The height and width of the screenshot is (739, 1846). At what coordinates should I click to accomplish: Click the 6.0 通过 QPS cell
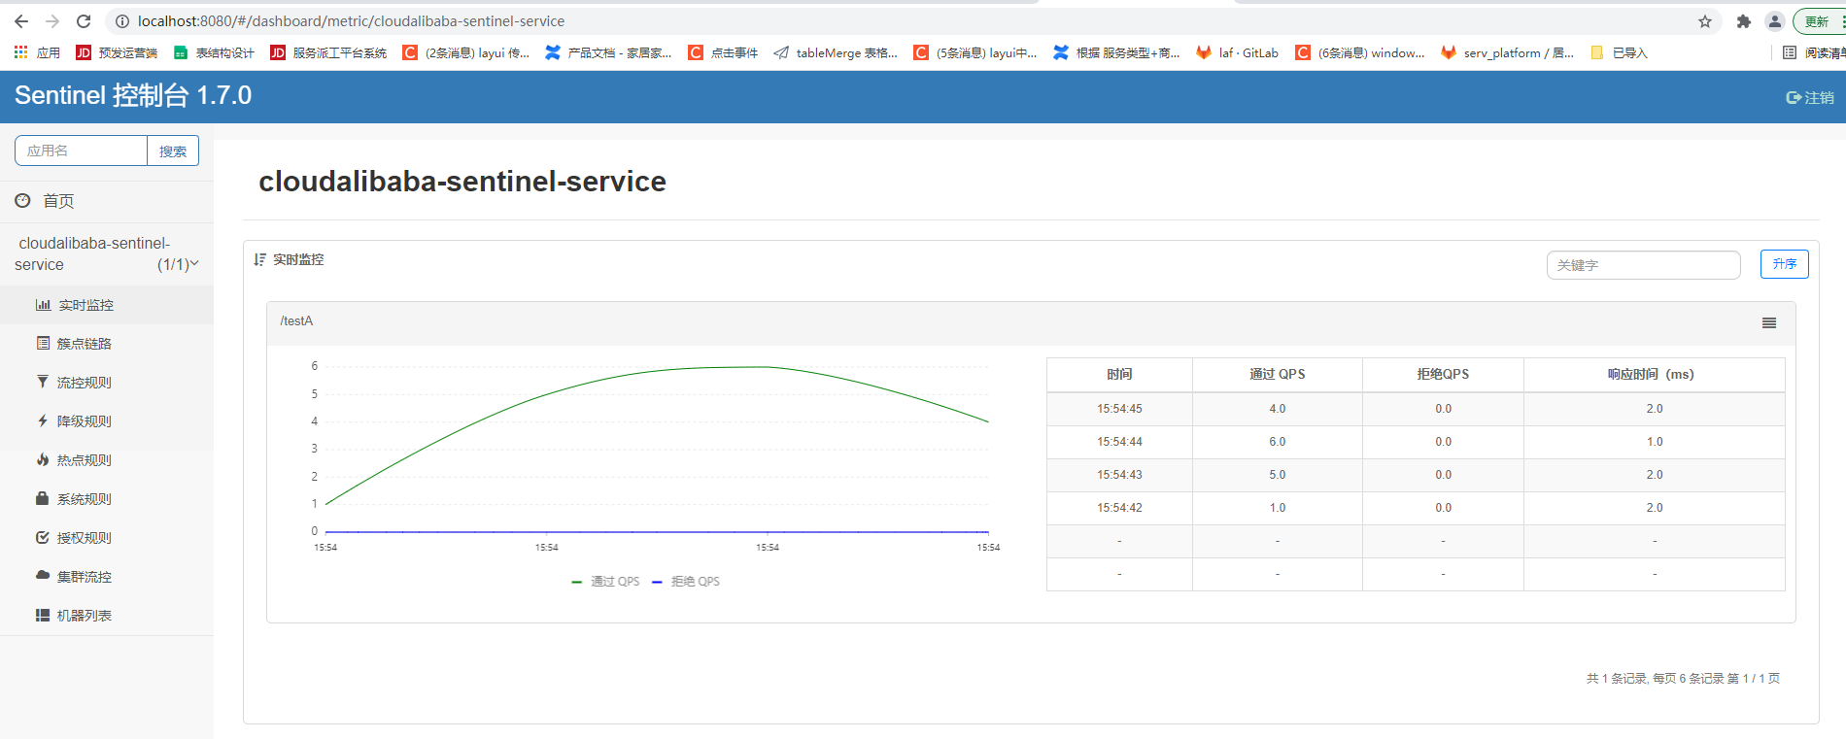click(x=1277, y=442)
